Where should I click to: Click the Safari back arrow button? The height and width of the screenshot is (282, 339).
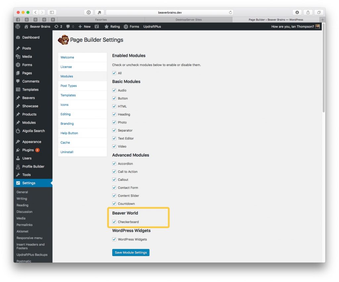click(35, 12)
